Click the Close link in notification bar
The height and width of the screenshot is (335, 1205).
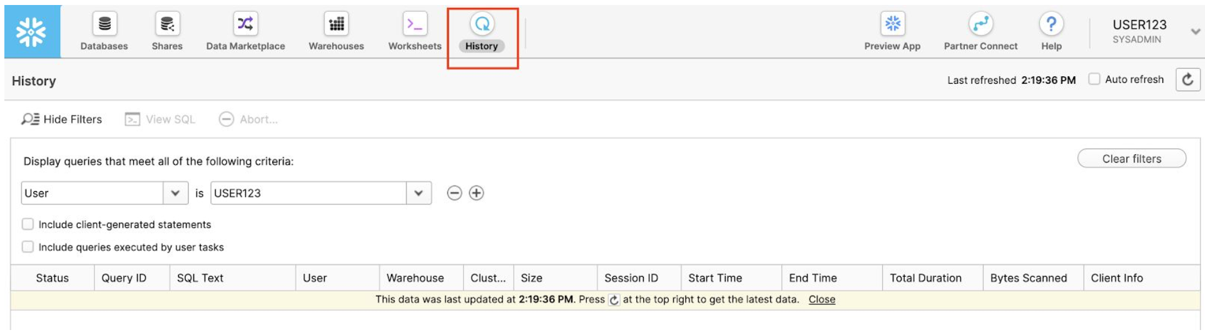(x=821, y=299)
